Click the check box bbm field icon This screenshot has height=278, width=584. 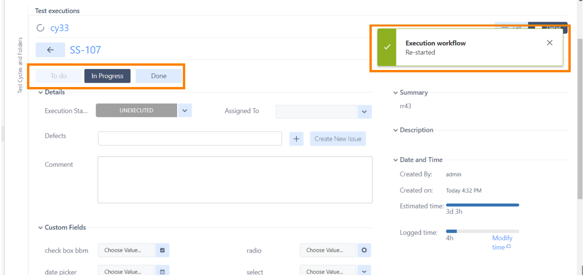click(x=162, y=250)
